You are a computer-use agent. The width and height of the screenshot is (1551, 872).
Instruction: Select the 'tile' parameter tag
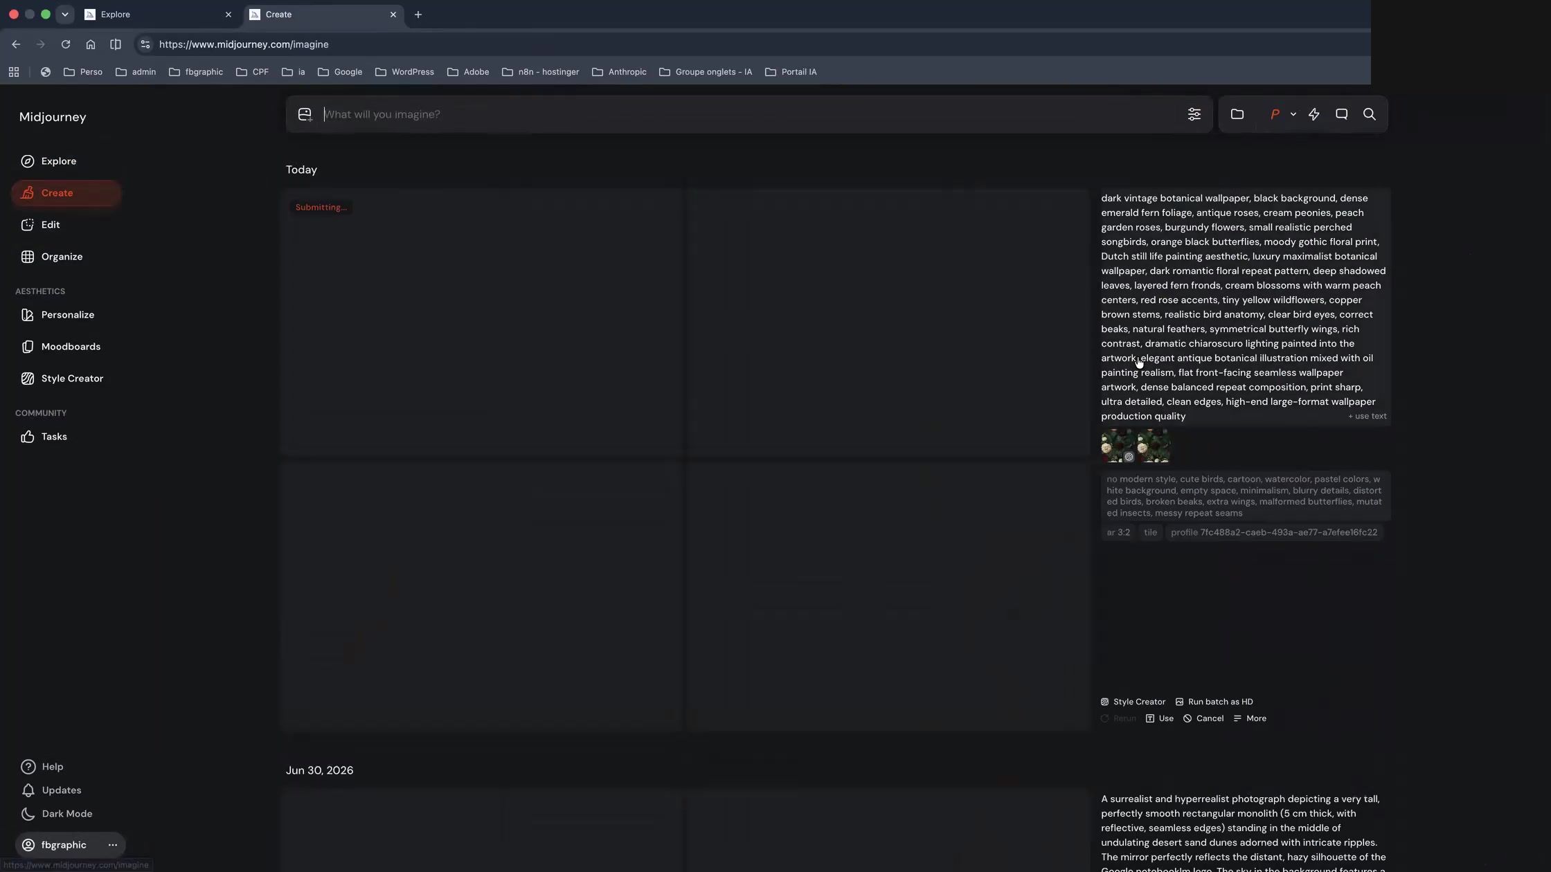(x=1150, y=532)
